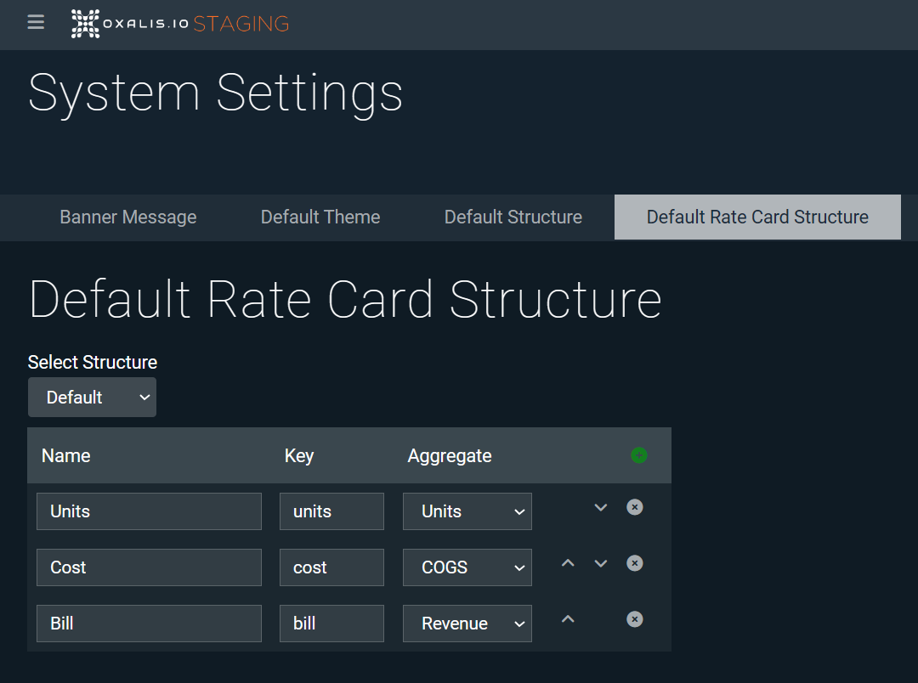Open the Revenue aggregate dropdown

(467, 623)
